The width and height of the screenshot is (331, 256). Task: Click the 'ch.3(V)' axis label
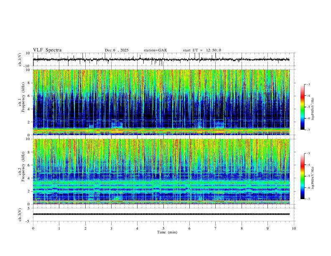pos(20,215)
